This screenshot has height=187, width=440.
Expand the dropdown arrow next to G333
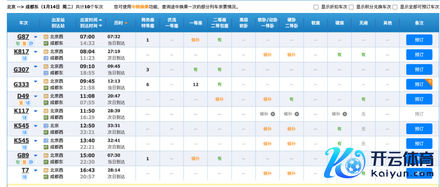[x=35, y=82]
